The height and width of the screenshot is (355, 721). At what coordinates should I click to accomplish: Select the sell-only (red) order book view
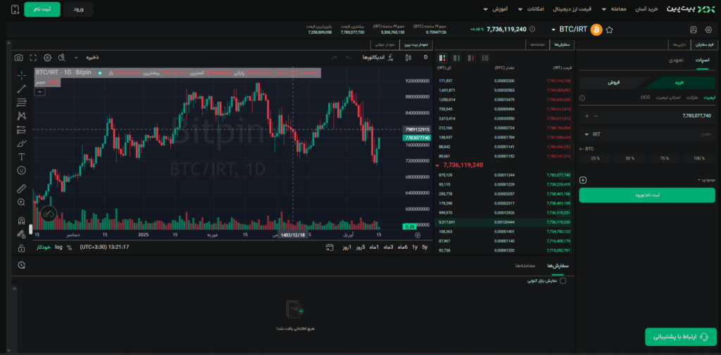pyautogui.click(x=471, y=58)
